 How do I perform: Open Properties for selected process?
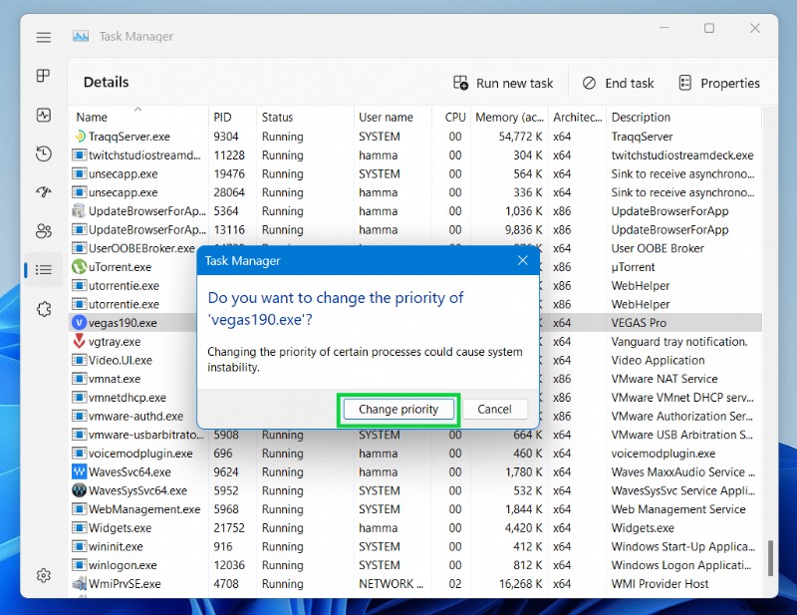[719, 83]
